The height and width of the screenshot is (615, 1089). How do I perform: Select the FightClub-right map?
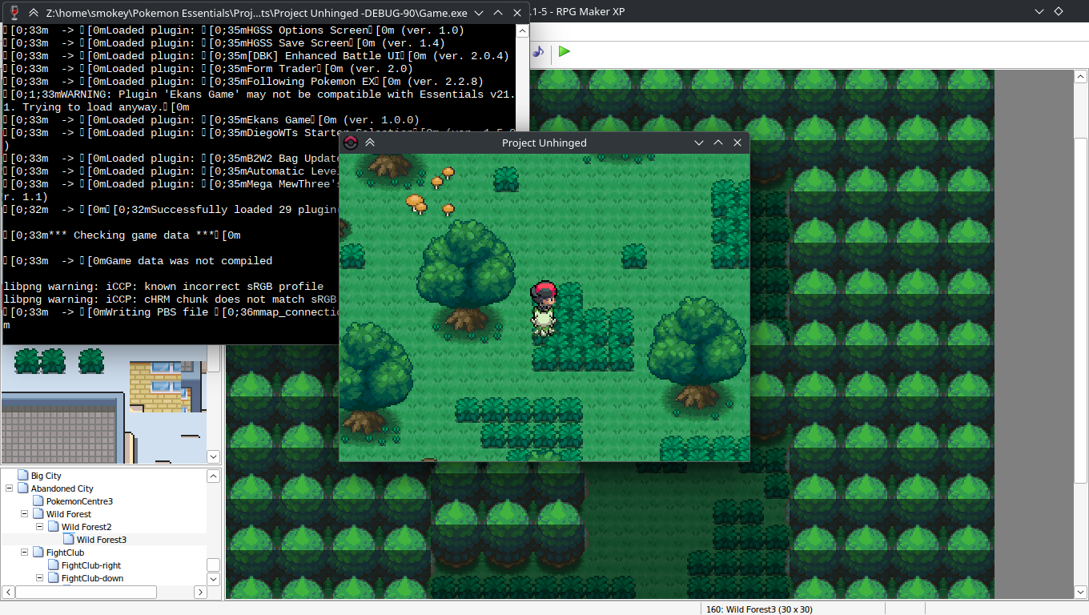coord(91,565)
